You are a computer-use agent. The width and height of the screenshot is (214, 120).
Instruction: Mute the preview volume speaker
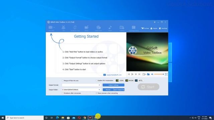point(152,74)
